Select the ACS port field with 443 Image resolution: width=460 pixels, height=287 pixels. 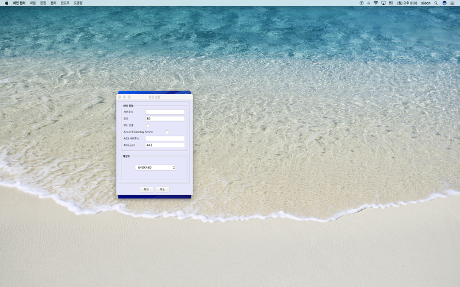point(165,145)
